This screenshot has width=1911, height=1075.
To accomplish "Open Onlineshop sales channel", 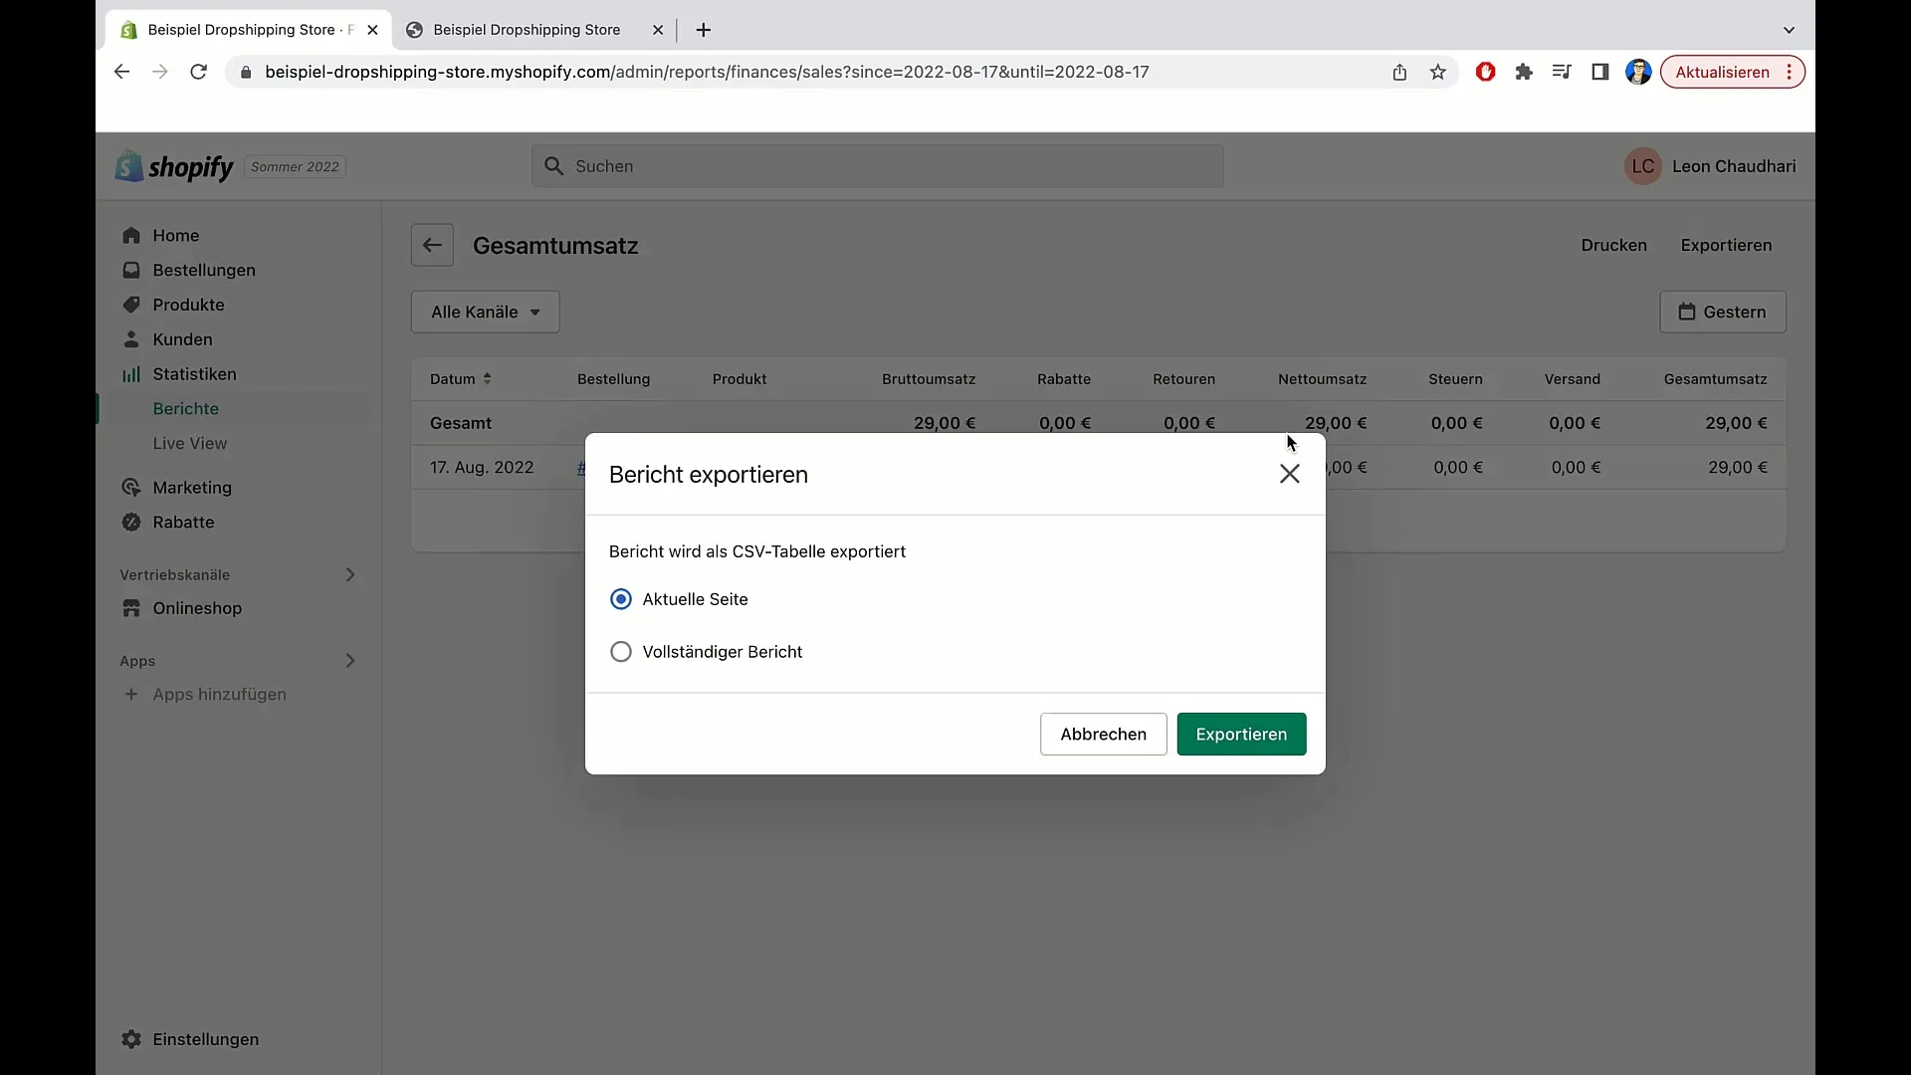I will (x=197, y=608).
